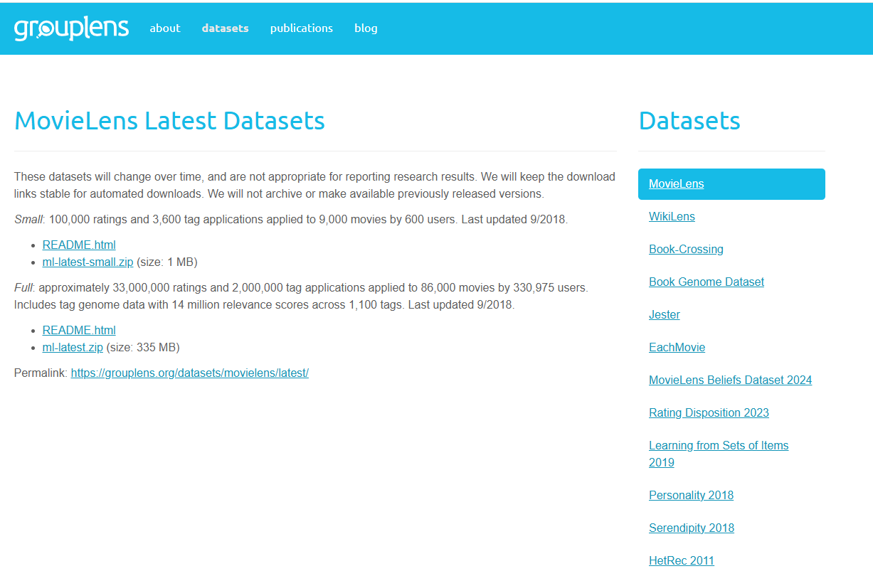Open README.html for the Full dataset
Image resolution: width=873 pixels, height=576 pixels.
tap(79, 330)
